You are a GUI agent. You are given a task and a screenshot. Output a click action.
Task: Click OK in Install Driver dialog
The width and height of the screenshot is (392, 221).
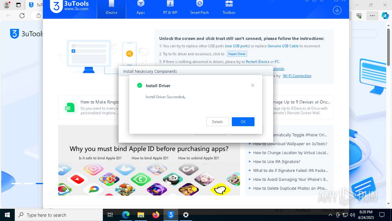243,122
